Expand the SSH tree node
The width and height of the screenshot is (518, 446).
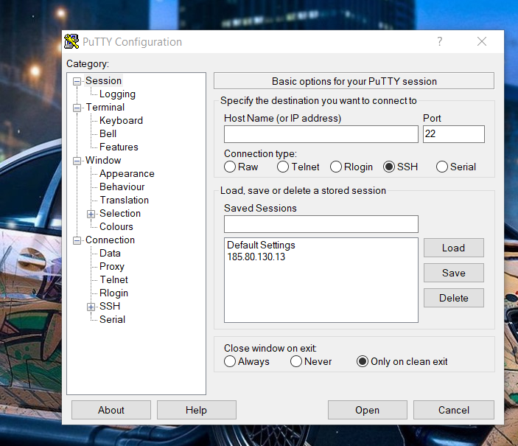[91, 307]
